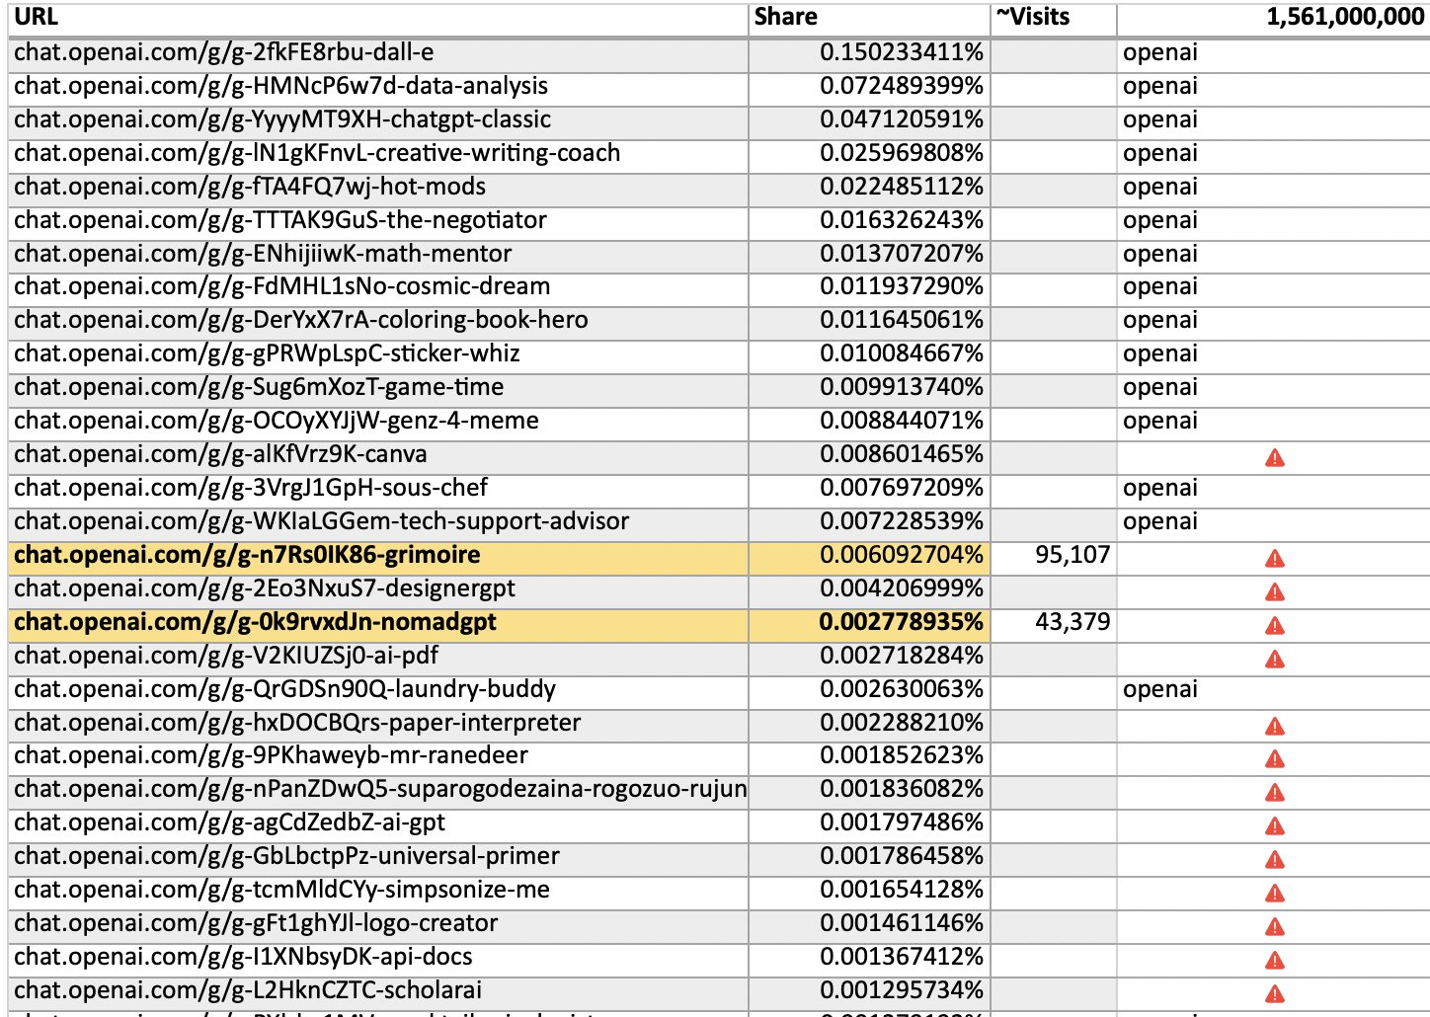The image size is (1430, 1017).
Task: Select the highlighted nomadgpt URL cell
Action: tap(379, 624)
